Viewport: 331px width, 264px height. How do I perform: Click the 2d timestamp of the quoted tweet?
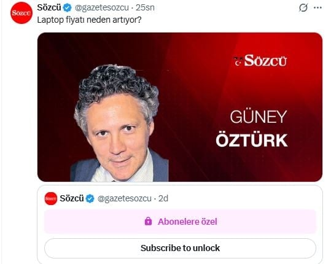163,198
